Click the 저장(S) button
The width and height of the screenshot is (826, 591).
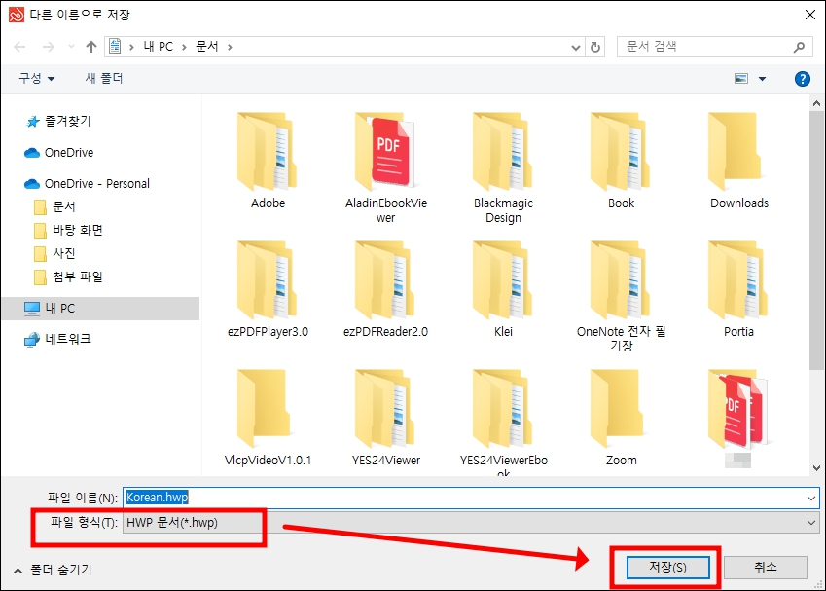pos(667,568)
